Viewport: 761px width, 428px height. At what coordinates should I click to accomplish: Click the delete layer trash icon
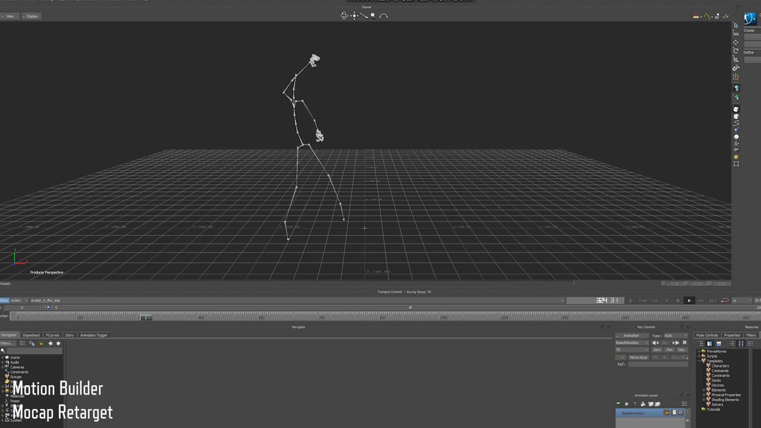(x=635, y=404)
